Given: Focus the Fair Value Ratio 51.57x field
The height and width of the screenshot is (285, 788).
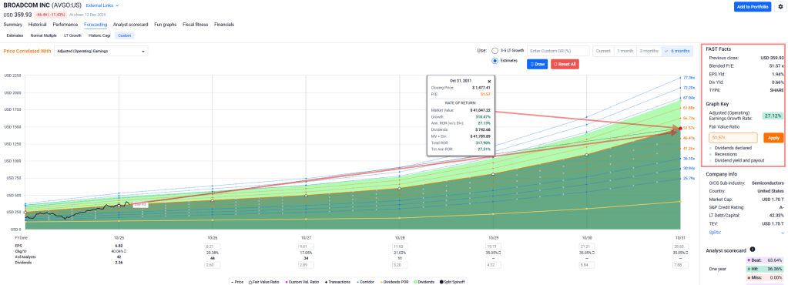Looking at the screenshot, I should [x=733, y=138].
